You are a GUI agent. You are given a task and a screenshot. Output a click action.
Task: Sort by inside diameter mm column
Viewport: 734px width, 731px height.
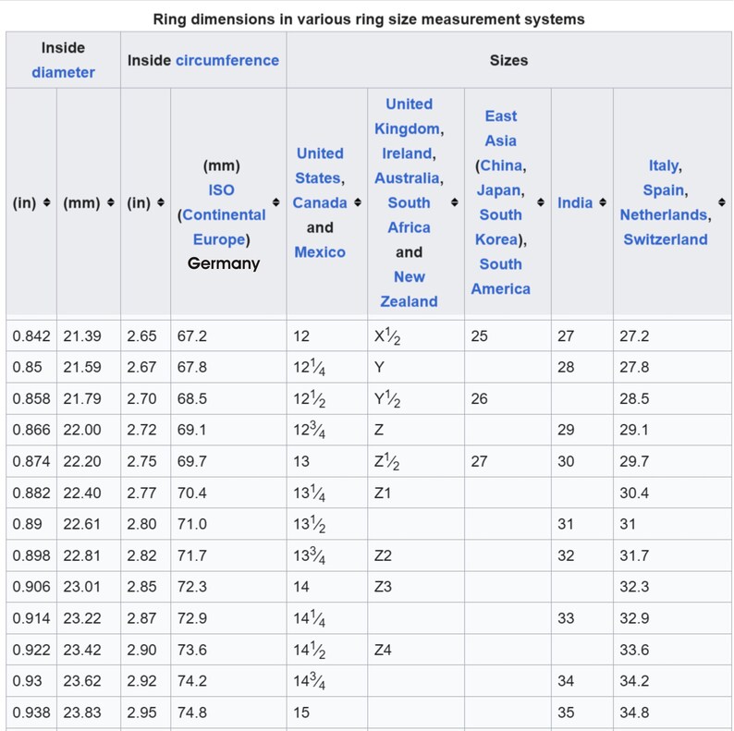click(x=111, y=202)
